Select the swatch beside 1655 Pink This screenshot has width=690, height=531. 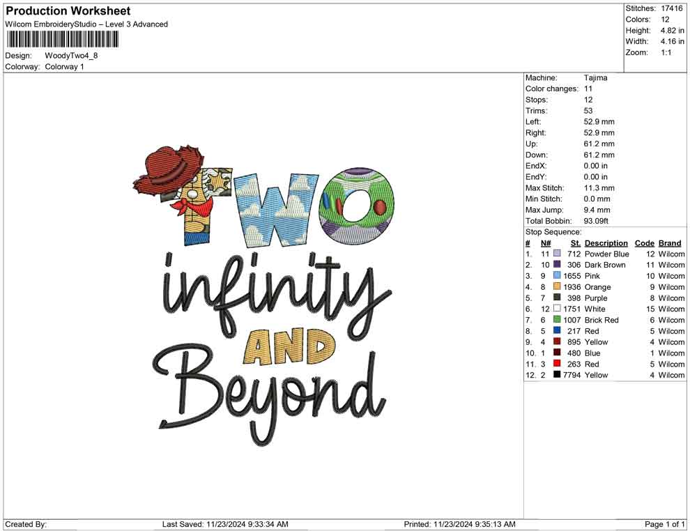(x=557, y=275)
